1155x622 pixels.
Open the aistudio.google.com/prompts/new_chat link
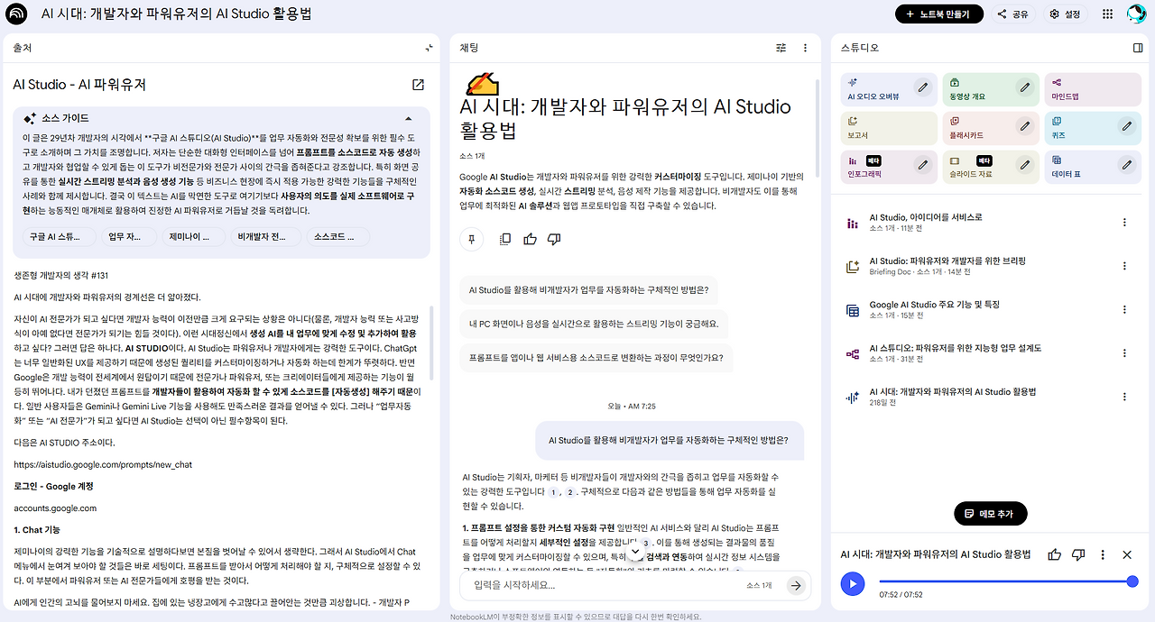[x=103, y=465]
